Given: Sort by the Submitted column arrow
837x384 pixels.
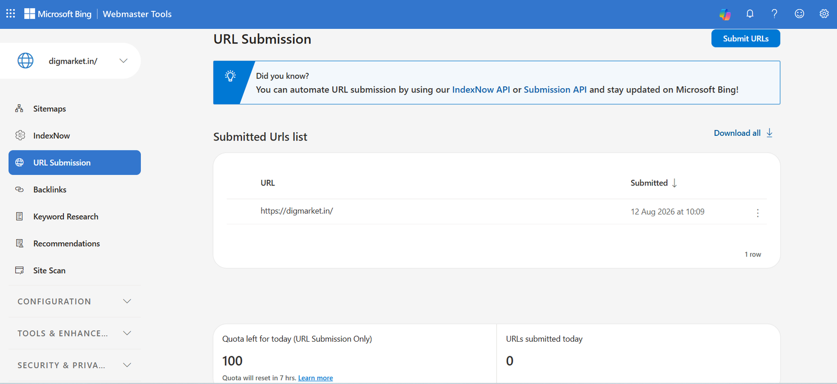Looking at the screenshot, I should 674,183.
